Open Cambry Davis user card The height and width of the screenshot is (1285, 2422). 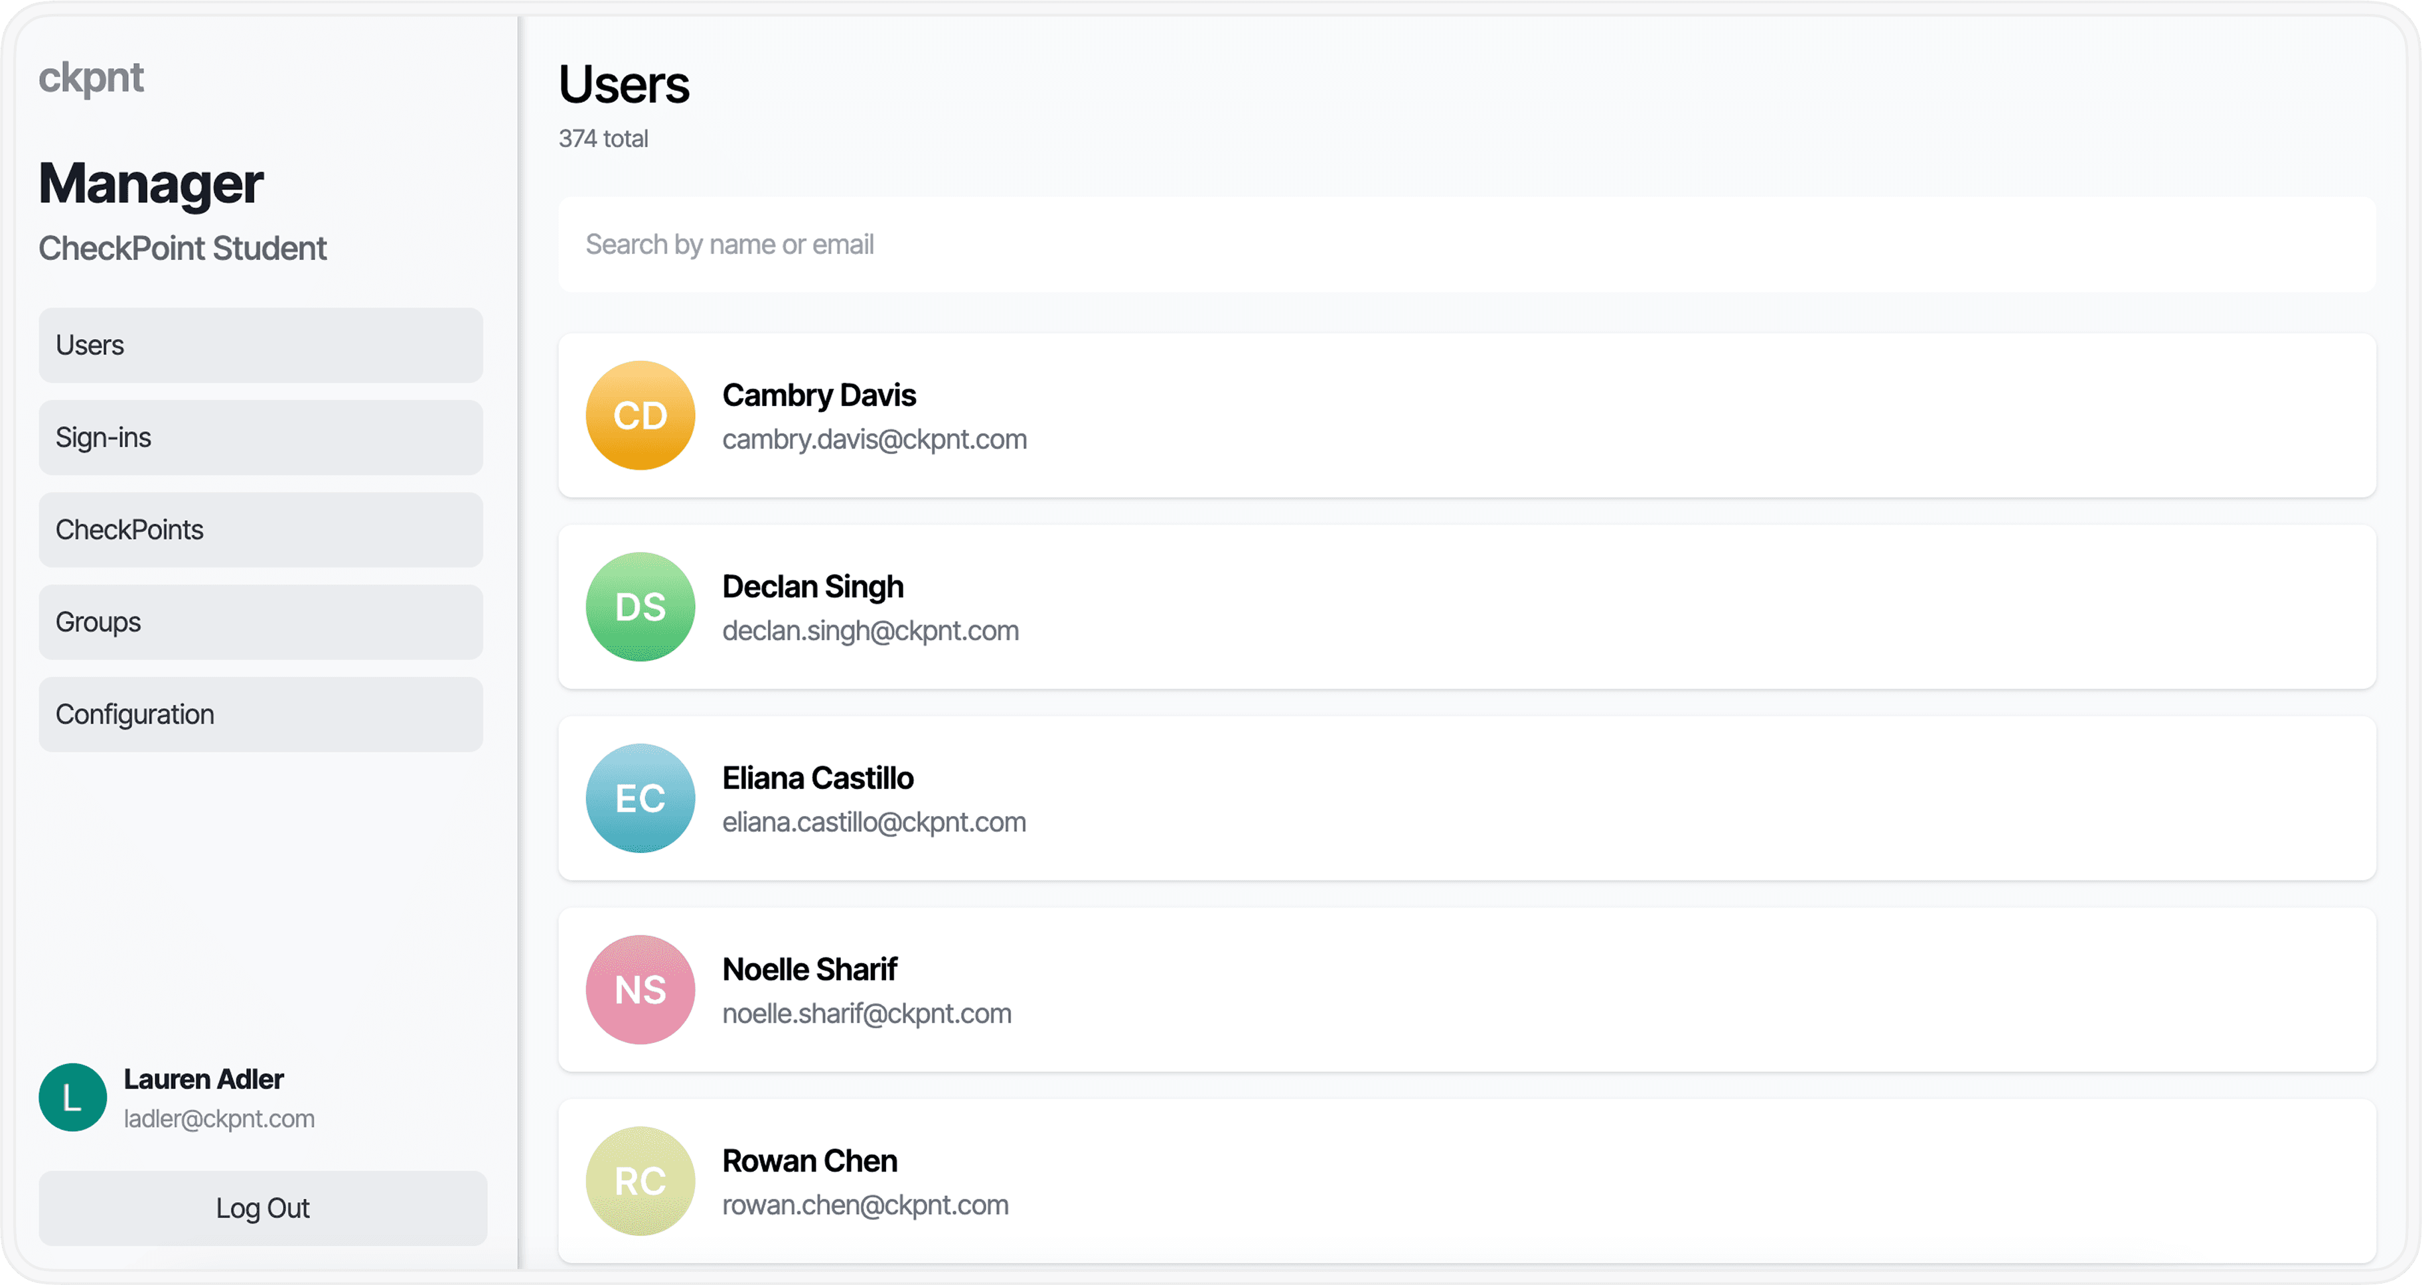tap(1467, 415)
